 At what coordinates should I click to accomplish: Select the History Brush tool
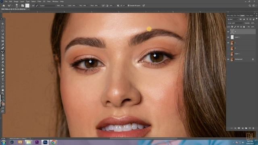point(3,58)
